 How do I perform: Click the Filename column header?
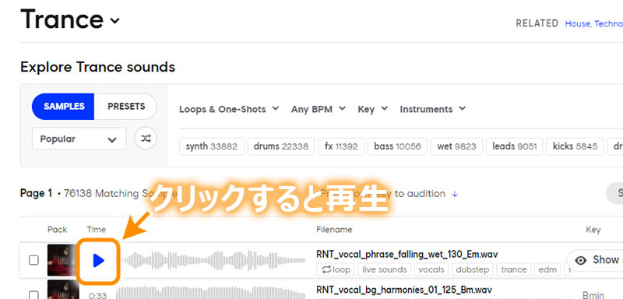[x=334, y=230]
